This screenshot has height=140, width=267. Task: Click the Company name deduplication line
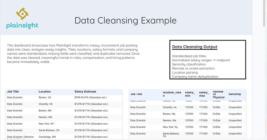[x=195, y=76]
